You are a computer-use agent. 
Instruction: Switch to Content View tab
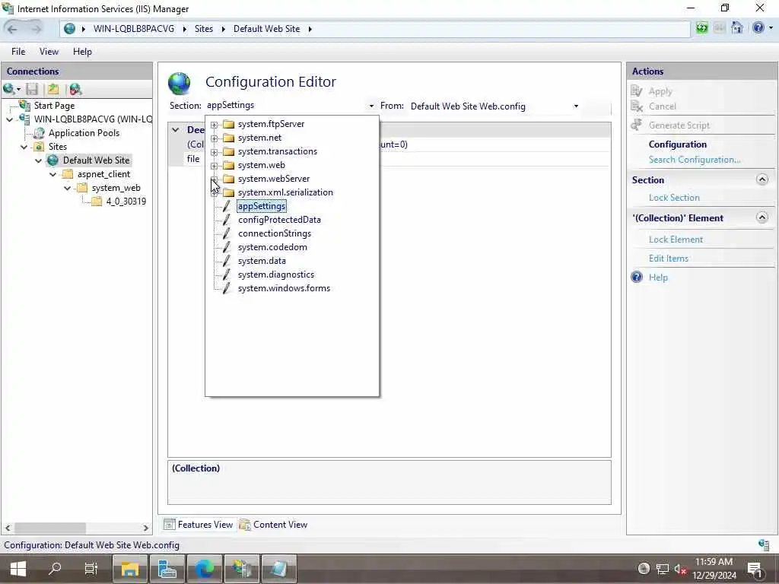tap(274, 525)
